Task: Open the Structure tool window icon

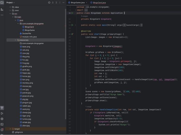Action: tap(2, 10)
